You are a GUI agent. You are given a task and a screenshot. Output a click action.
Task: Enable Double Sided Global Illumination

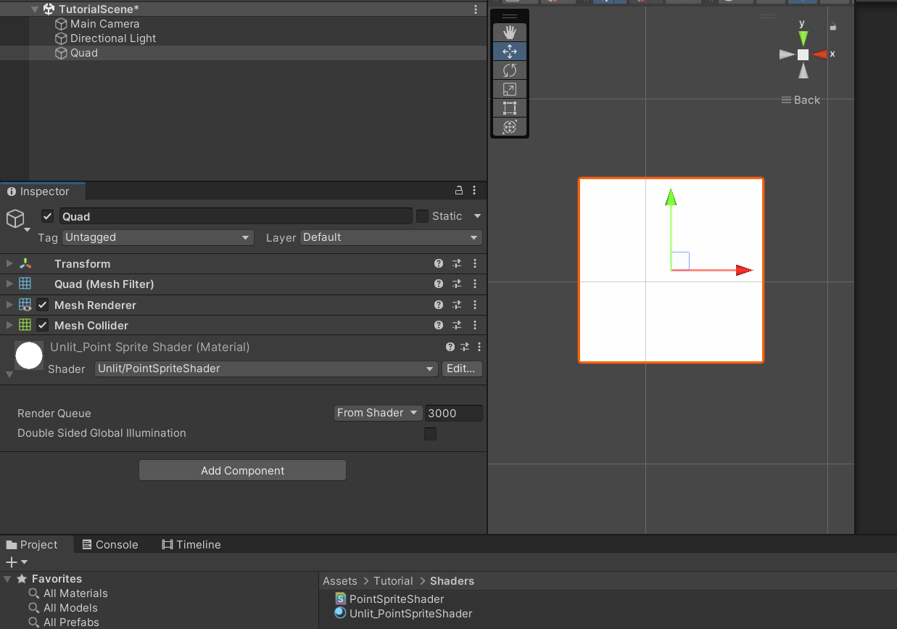pyautogui.click(x=430, y=434)
